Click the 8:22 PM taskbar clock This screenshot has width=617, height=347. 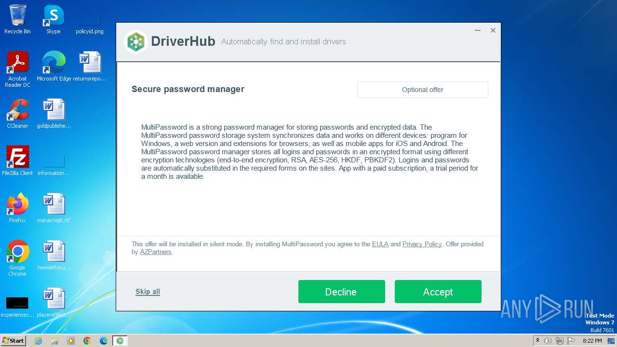click(592, 341)
